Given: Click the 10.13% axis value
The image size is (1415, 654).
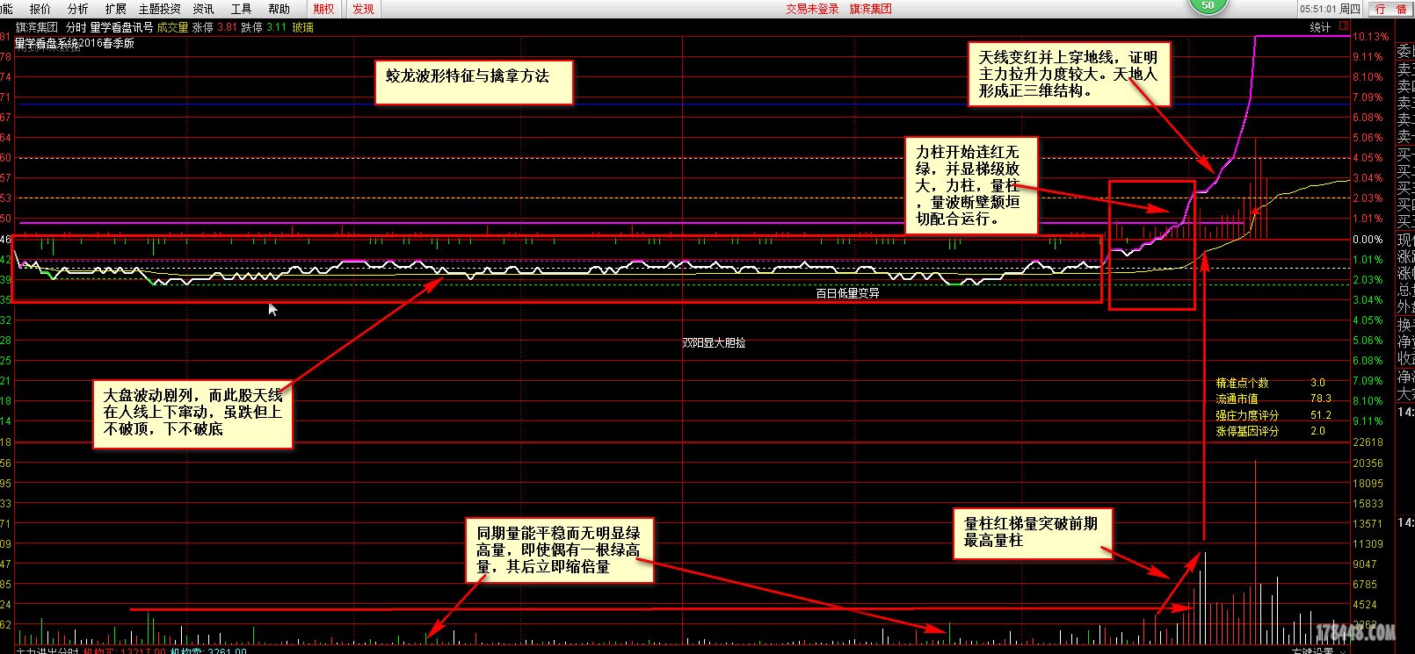Looking at the screenshot, I should 1371,37.
